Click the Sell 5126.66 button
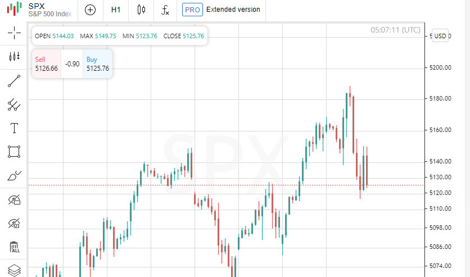This screenshot has width=470, height=277. pos(46,64)
